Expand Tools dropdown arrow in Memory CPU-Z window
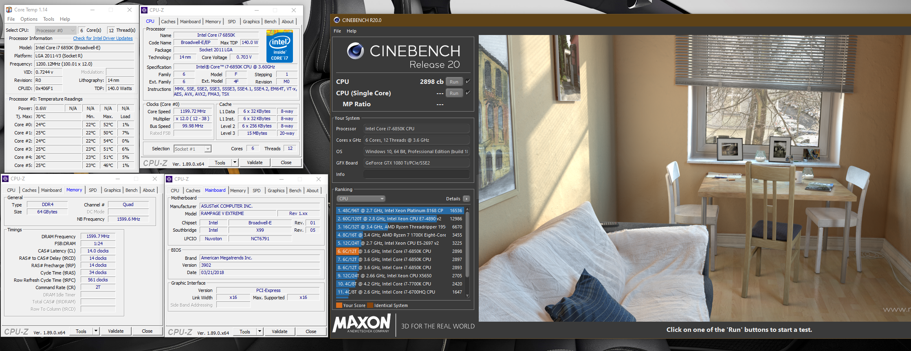The height and width of the screenshot is (351, 911). click(x=96, y=331)
